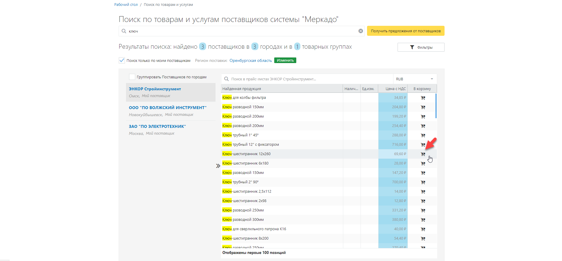Go to Рабочий стол breadcrumb link
Viewport: 562px width, 261px height.
pos(126,5)
